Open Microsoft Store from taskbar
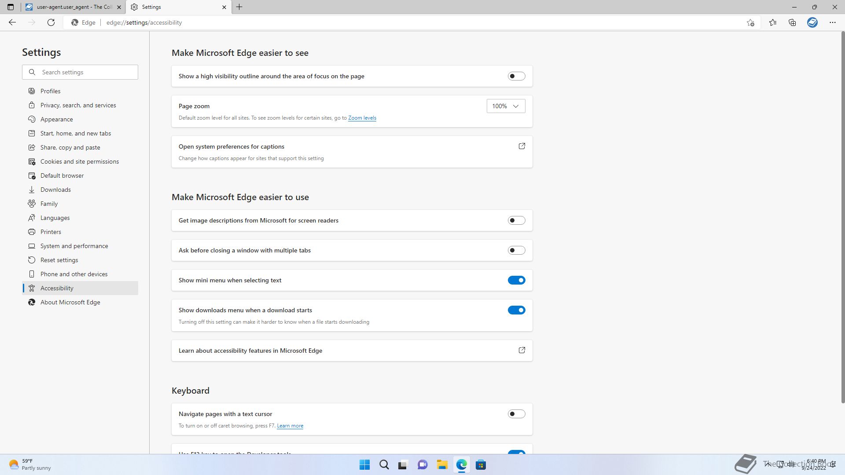This screenshot has width=845, height=475. (x=481, y=465)
